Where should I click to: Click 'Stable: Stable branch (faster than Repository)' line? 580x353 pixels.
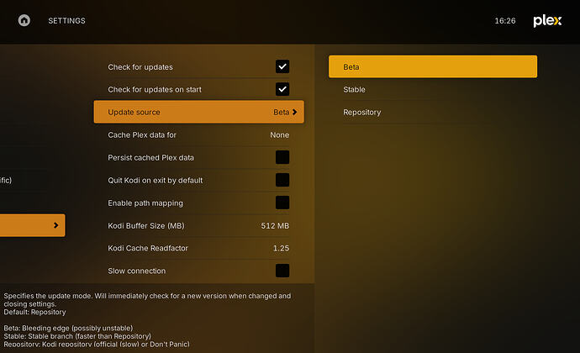[77, 336]
